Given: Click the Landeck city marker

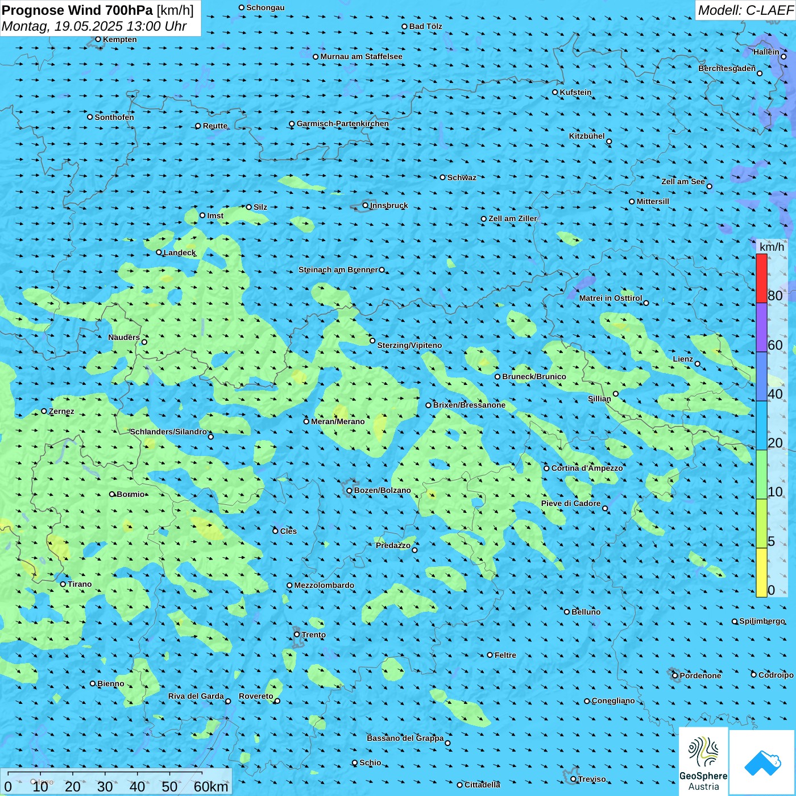Looking at the screenshot, I should 159,252.
